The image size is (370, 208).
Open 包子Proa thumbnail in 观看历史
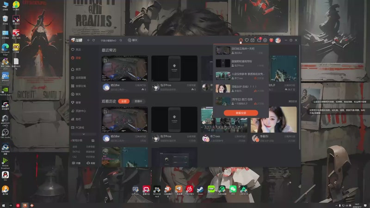tap(174, 120)
